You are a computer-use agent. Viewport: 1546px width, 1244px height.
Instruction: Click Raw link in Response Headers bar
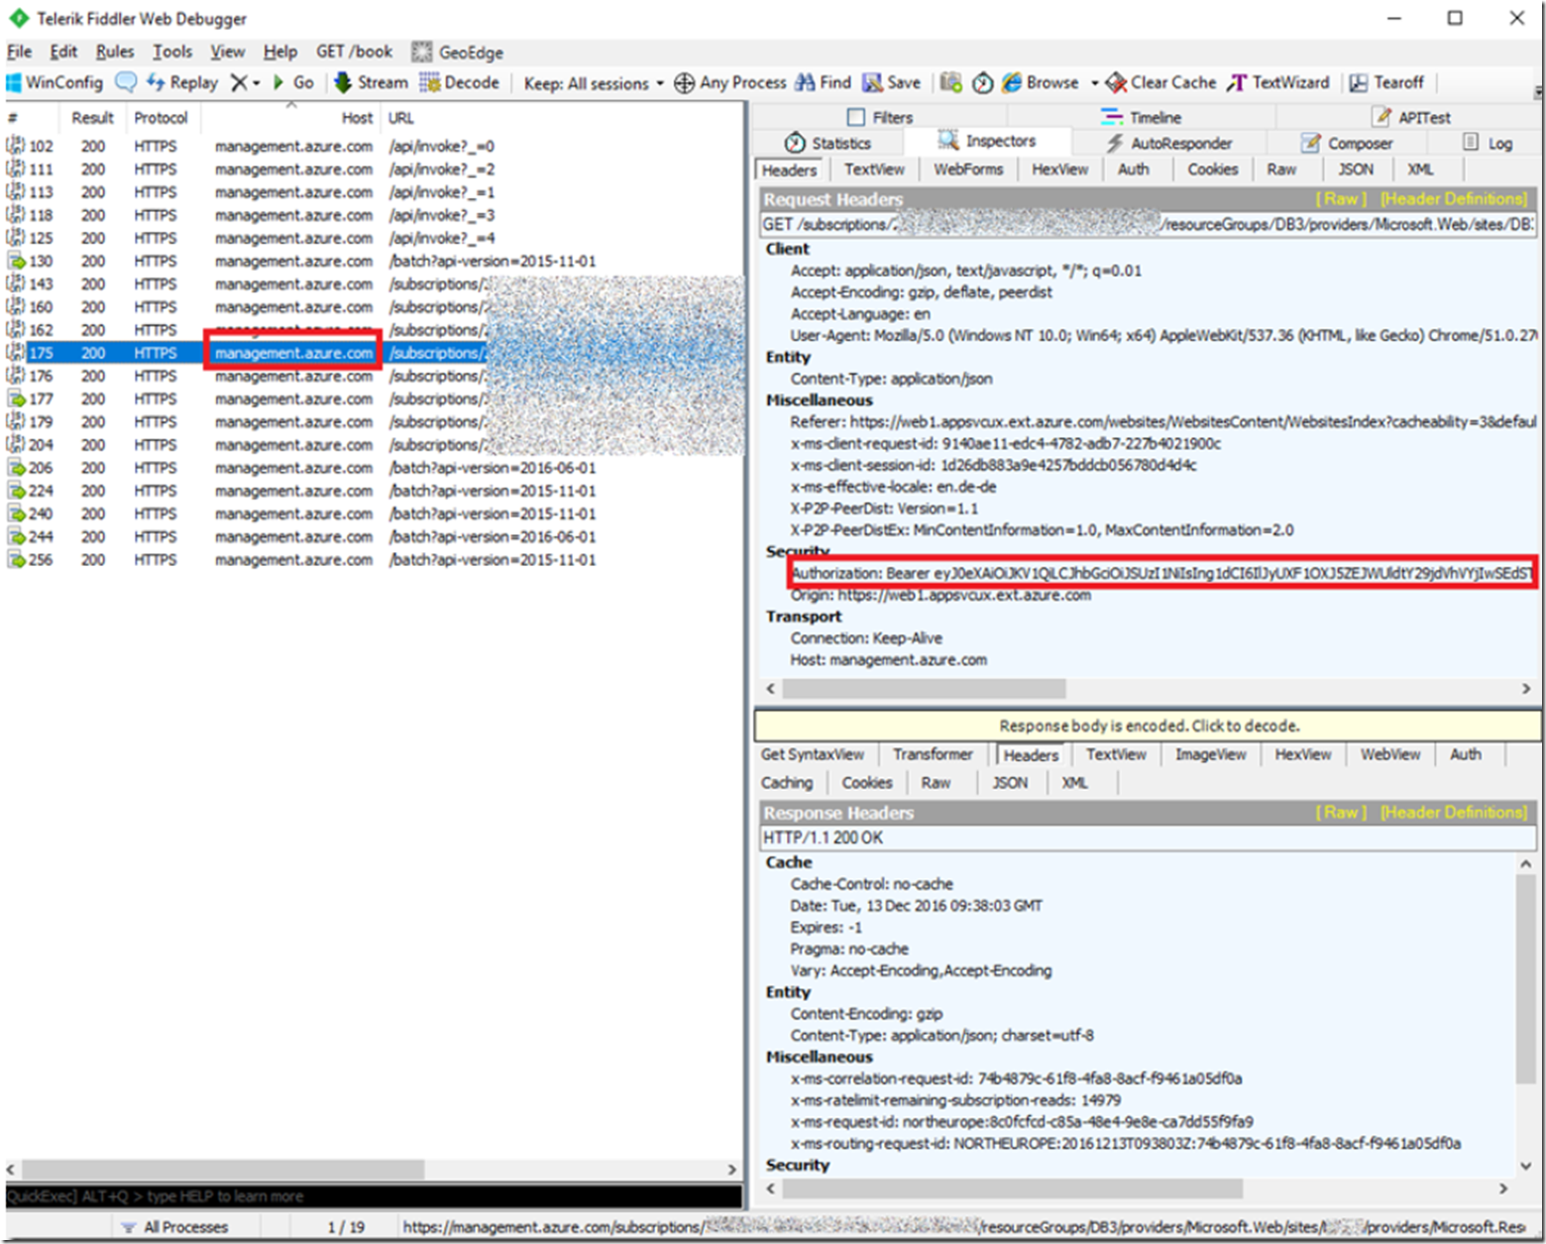(x=1341, y=813)
